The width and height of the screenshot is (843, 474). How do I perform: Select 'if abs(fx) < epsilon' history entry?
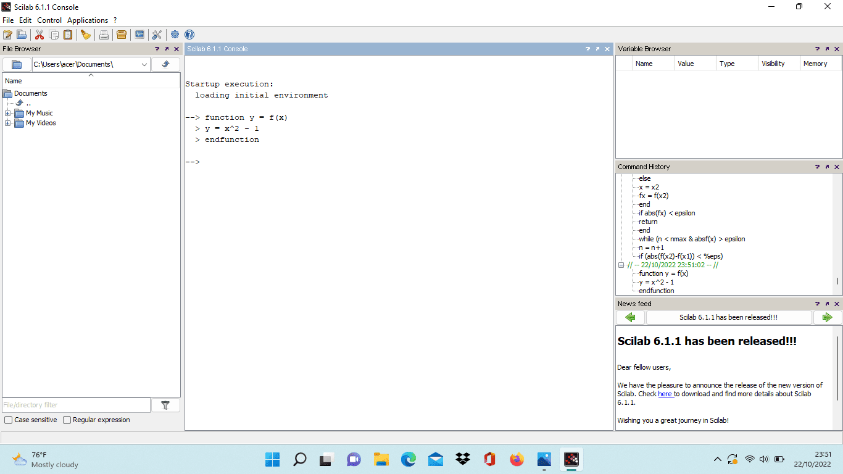click(667, 213)
